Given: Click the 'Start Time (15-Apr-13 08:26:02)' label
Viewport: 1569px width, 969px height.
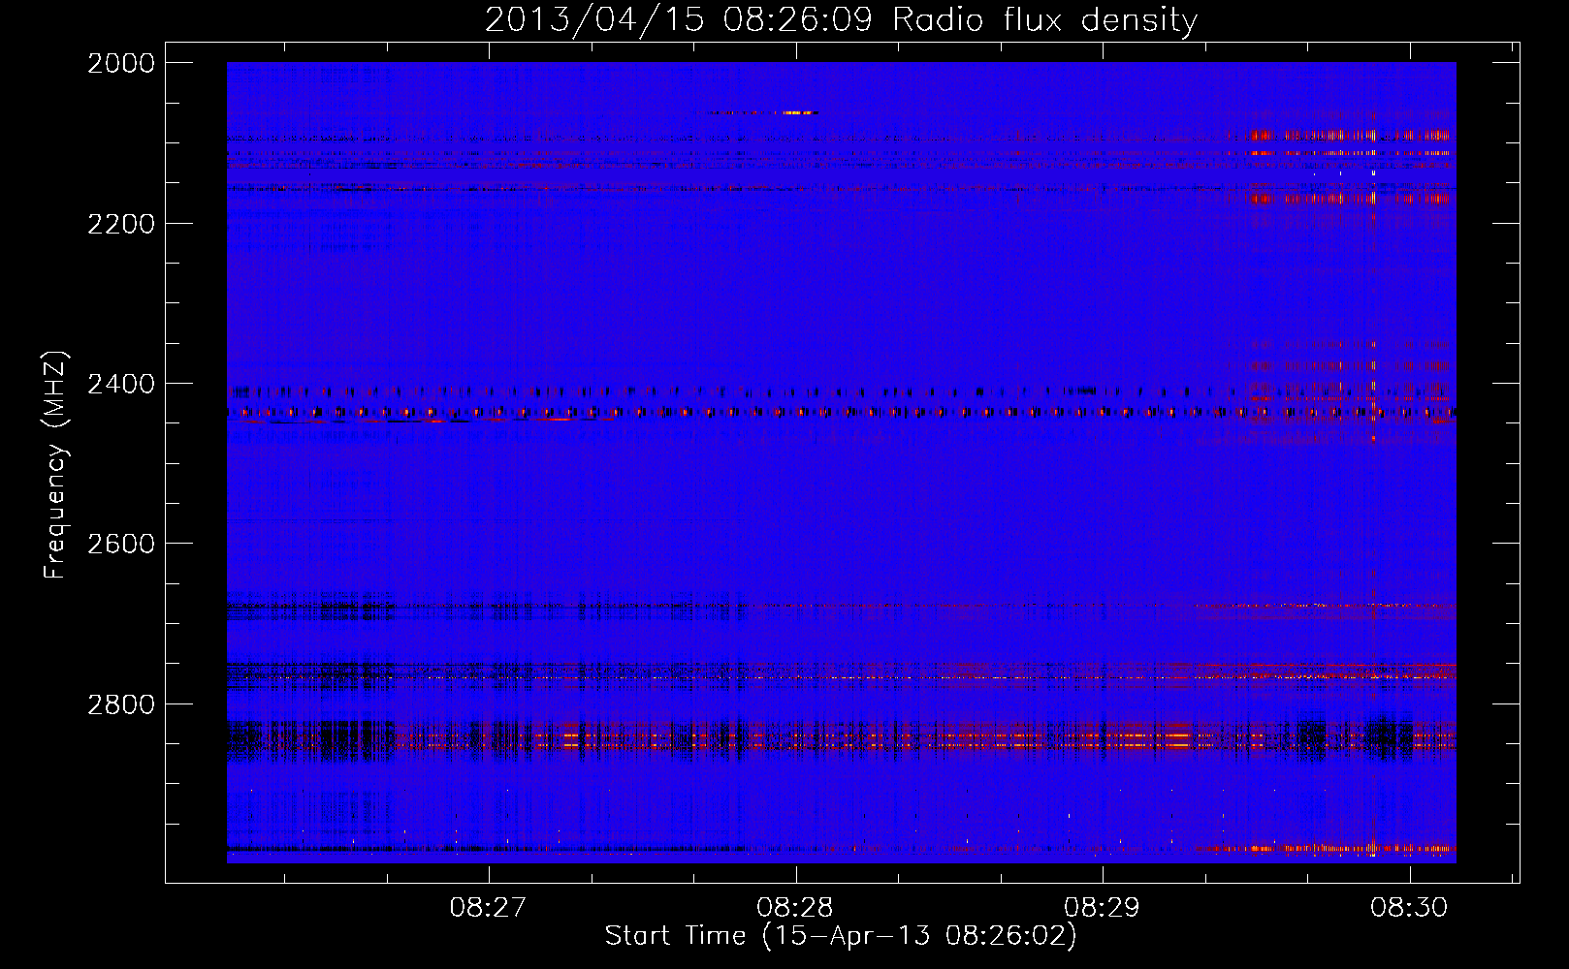Looking at the screenshot, I should (x=841, y=936).
